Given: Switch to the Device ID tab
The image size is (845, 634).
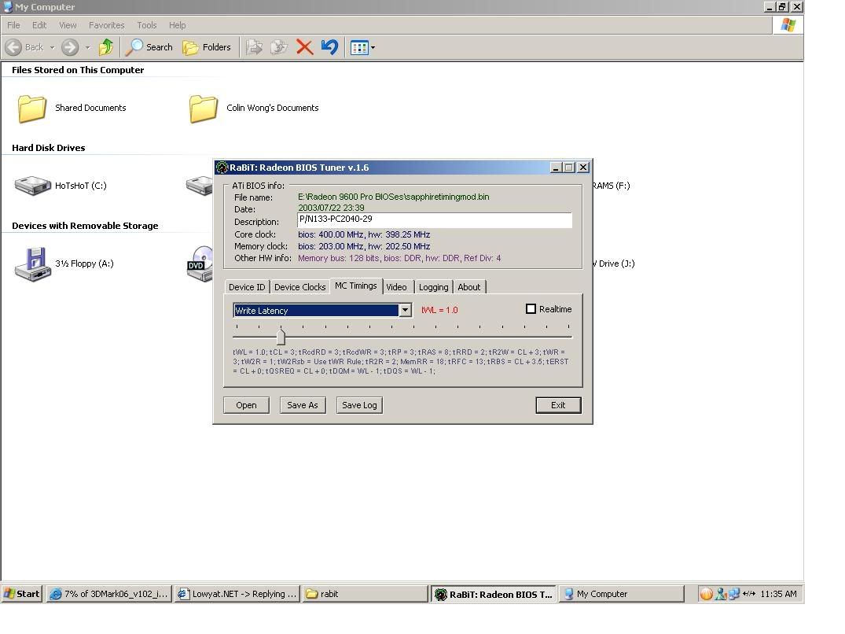Looking at the screenshot, I should pos(247,287).
